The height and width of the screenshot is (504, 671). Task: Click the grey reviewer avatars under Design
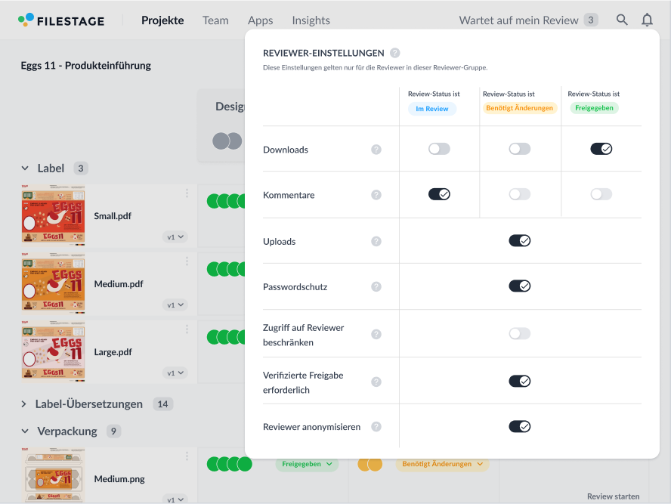pyautogui.click(x=227, y=141)
